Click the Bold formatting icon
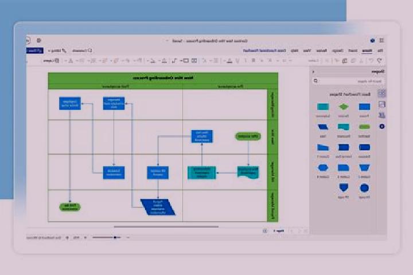 254,61
